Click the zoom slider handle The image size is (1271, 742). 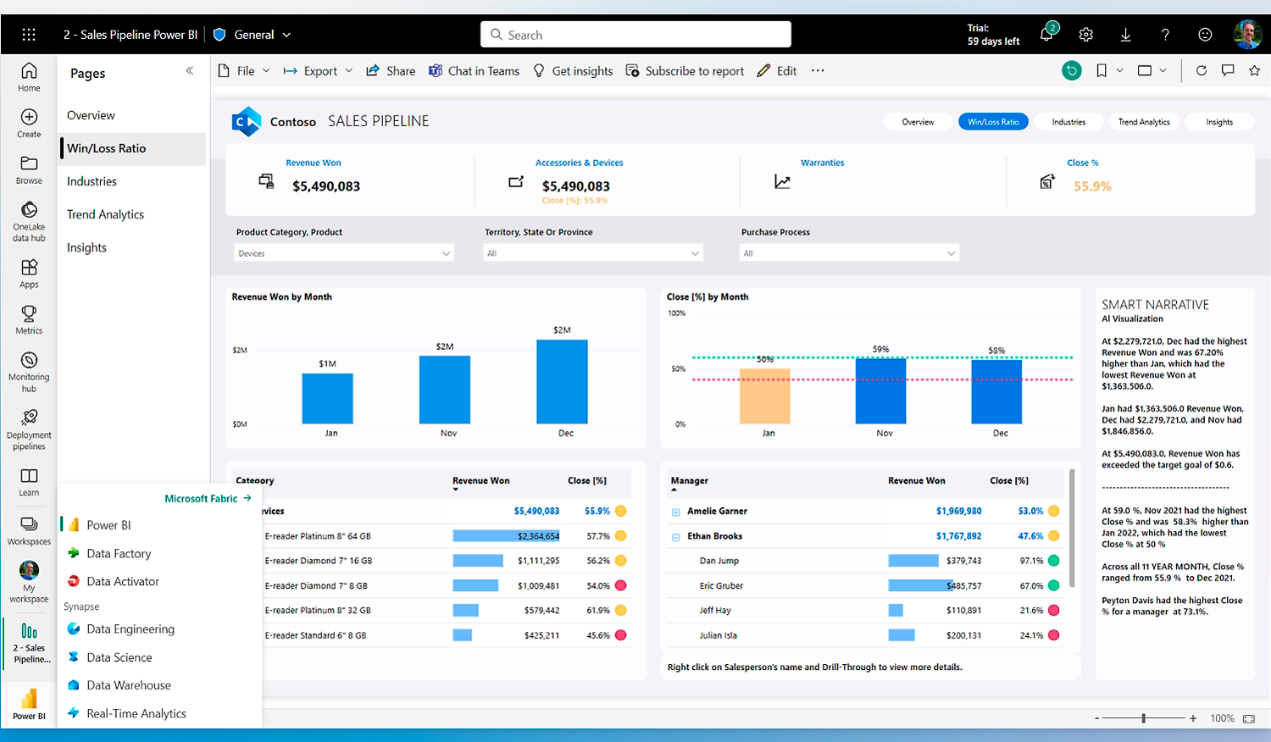click(1144, 718)
